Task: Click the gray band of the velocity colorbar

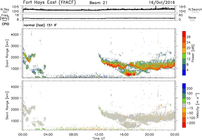Action: 184,105
